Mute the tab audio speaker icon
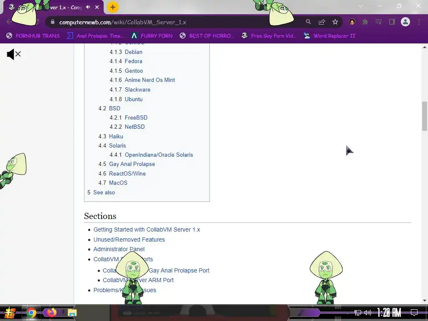 click(x=88, y=7)
